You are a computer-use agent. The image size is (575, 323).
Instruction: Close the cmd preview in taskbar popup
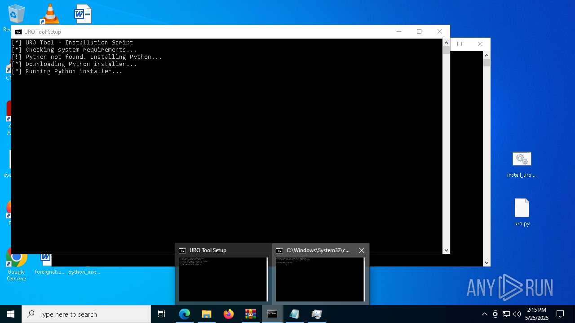362,250
